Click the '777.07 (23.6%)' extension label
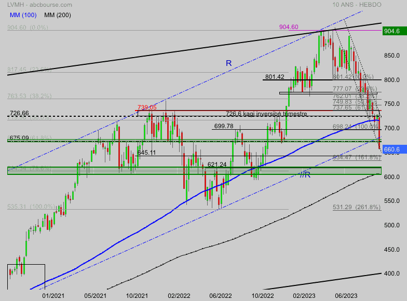 pyautogui.click(x=355, y=89)
